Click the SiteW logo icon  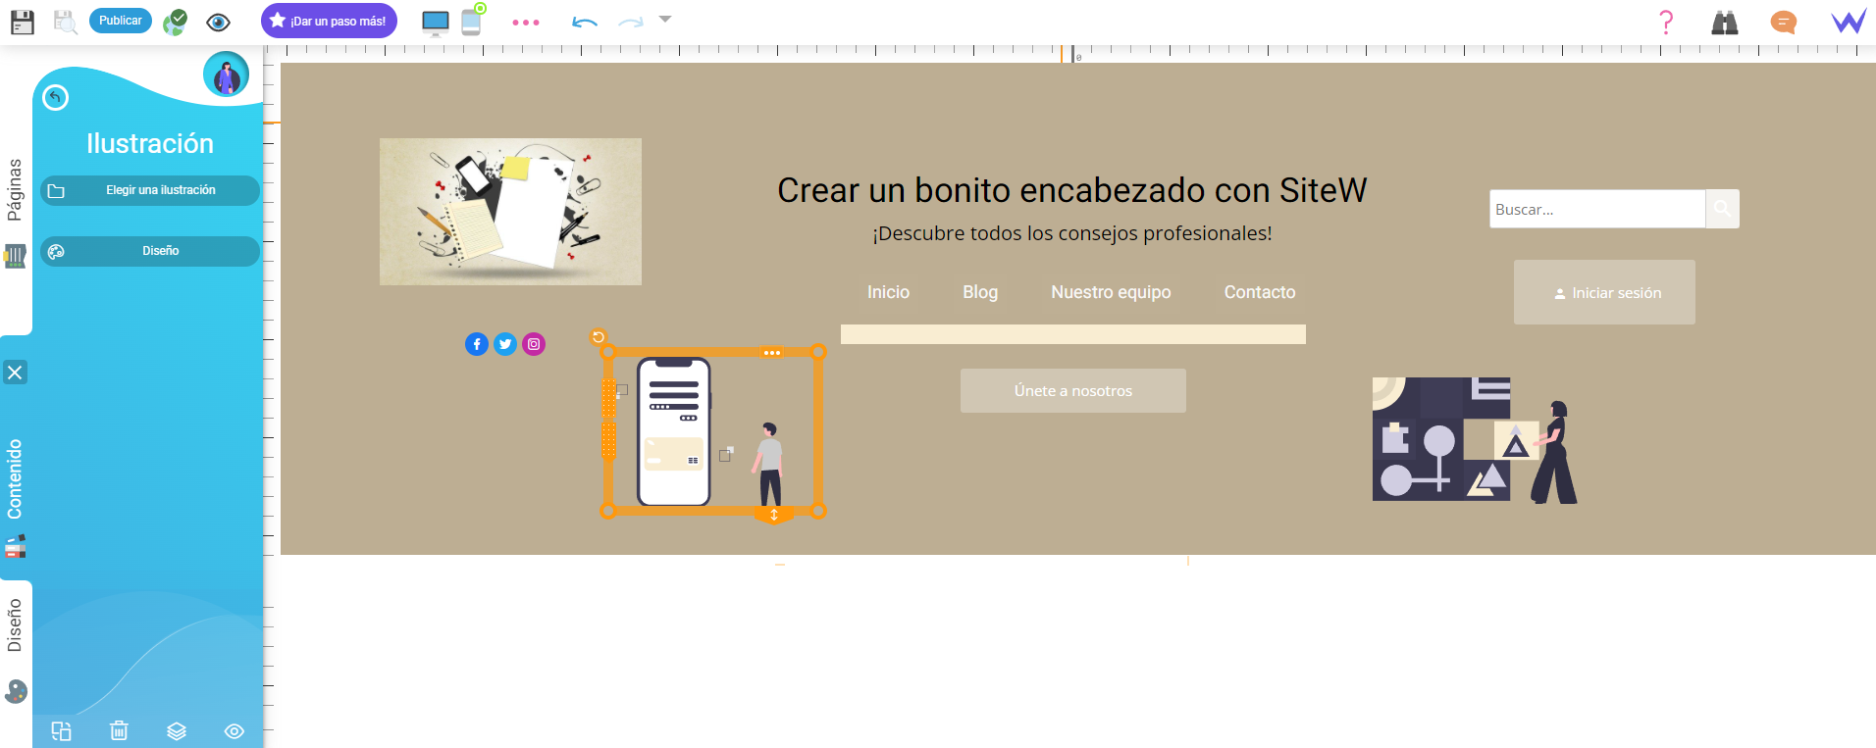click(x=1849, y=22)
